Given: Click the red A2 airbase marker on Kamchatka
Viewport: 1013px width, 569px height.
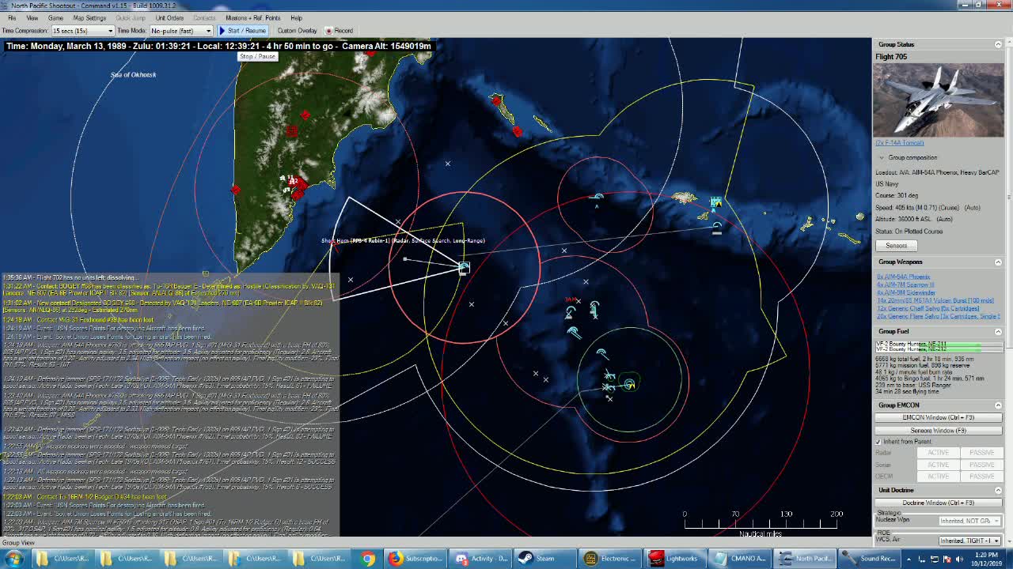Looking at the screenshot, I should click(294, 182).
